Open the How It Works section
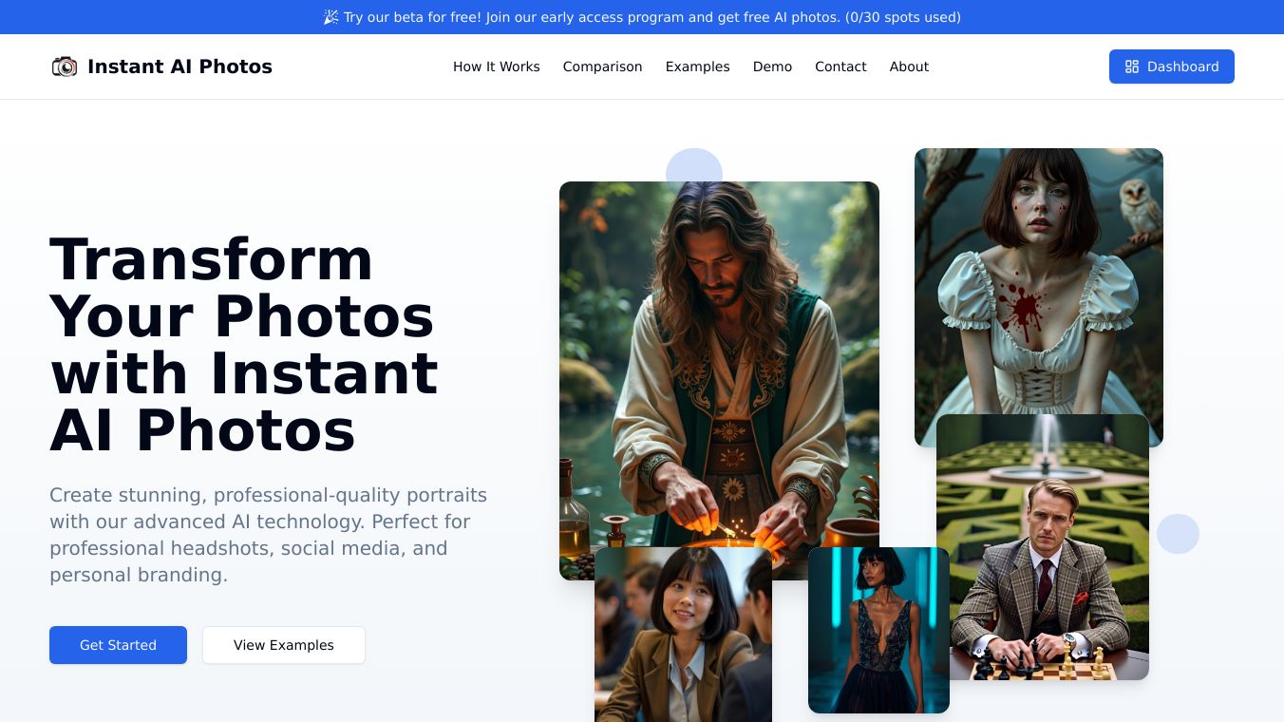The width and height of the screenshot is (1284, 722). click(x=497, y=66)
